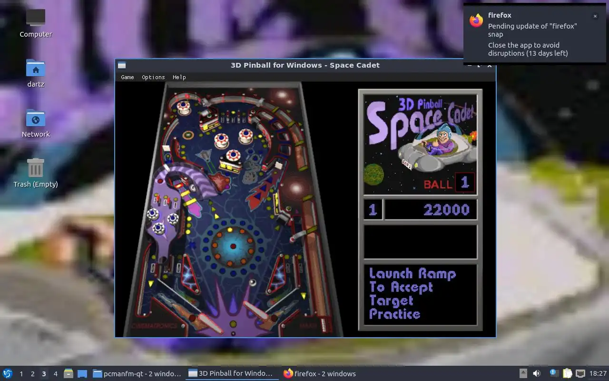This screenshot has height=381, width=609.
Task: Open the Computer desktop icon
Action: [36, 23]
